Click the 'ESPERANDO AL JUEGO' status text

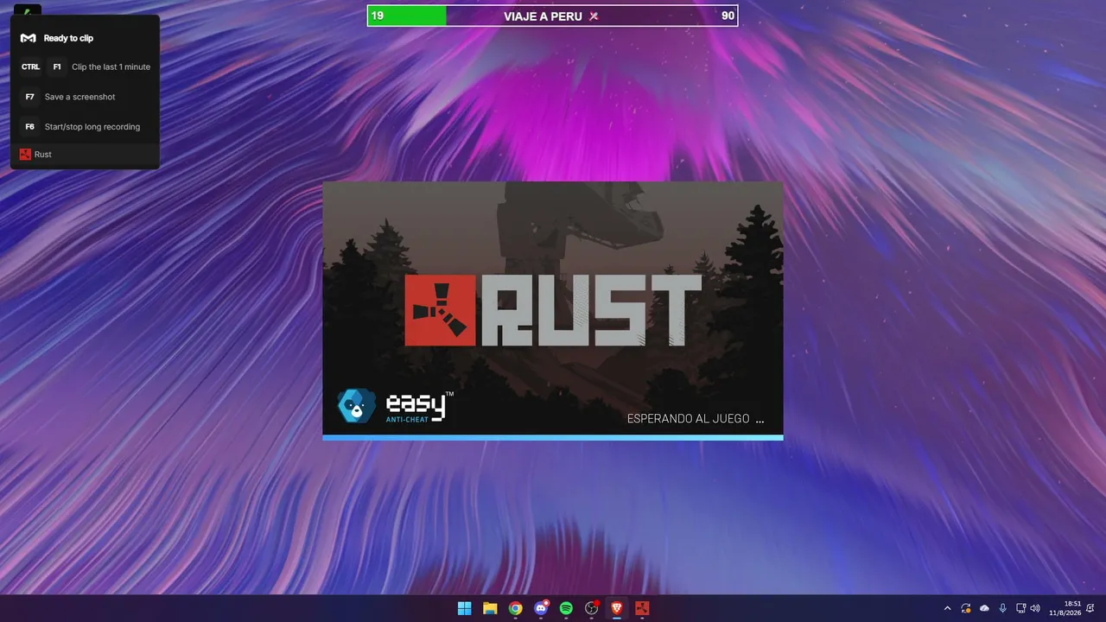(696, 419)
